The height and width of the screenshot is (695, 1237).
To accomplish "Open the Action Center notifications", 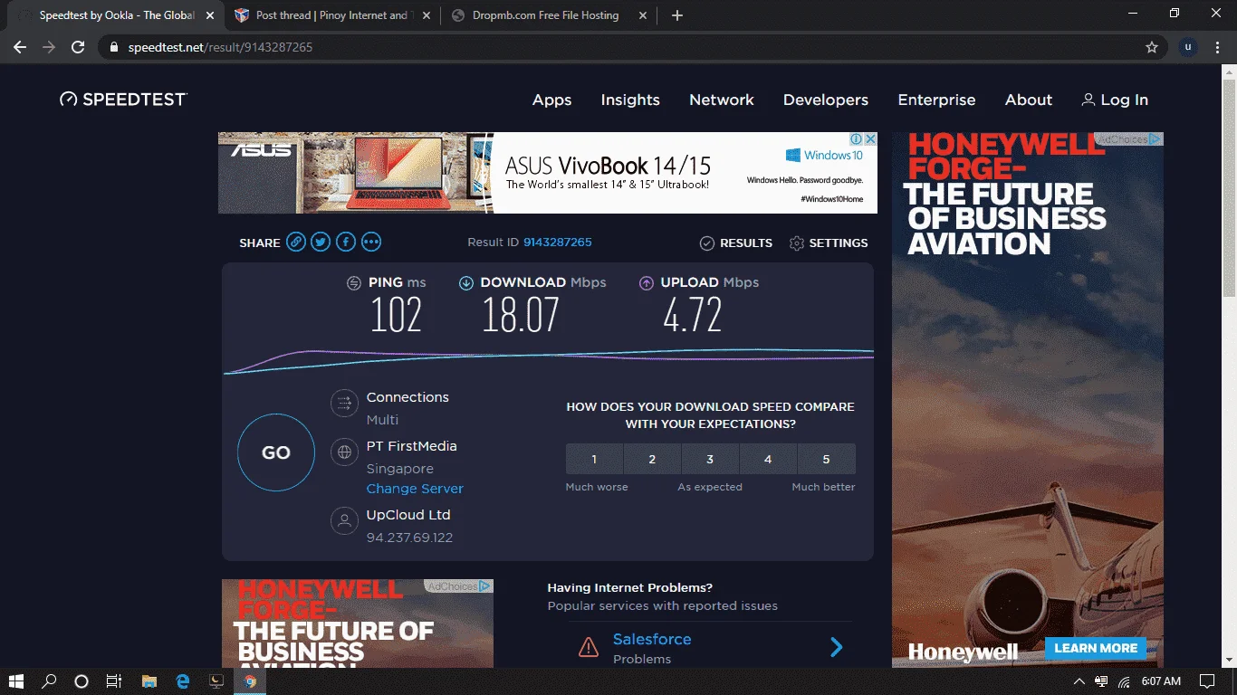I will click(x=1206, y=681).
